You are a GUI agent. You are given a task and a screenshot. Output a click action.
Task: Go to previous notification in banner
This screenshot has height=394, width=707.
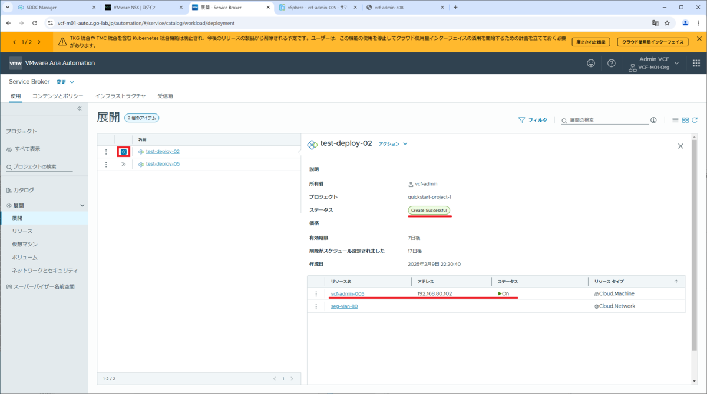coord(14,42)
